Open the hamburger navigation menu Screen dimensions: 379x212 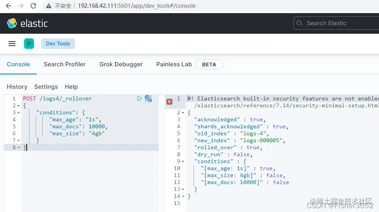click(x=12, y=43)
